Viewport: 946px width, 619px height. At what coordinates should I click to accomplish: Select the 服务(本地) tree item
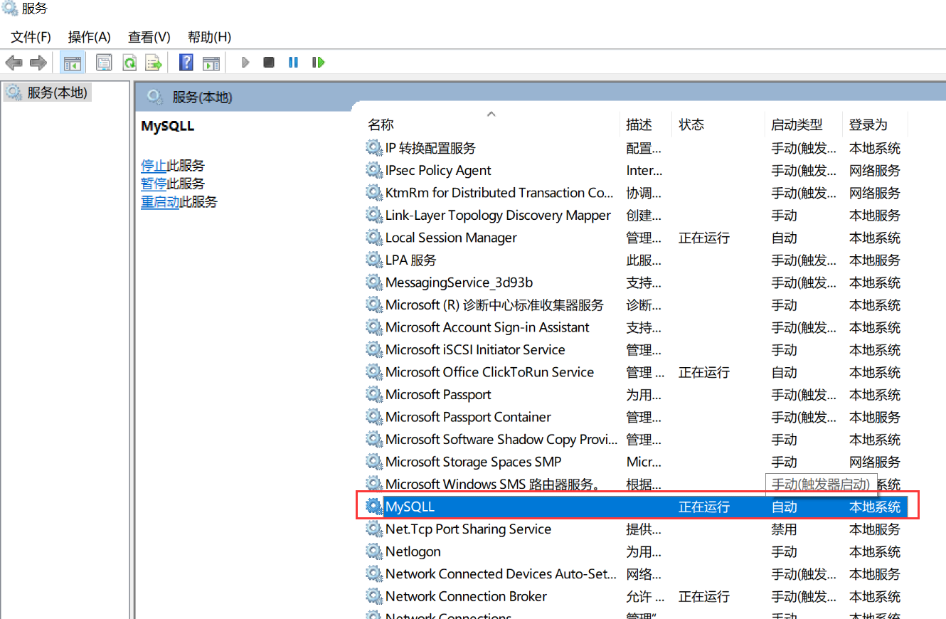[x=47, y=92]
